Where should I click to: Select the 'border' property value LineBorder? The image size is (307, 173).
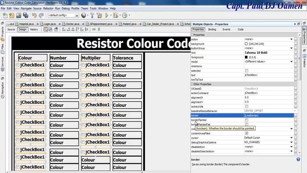[x=269, y=115]
